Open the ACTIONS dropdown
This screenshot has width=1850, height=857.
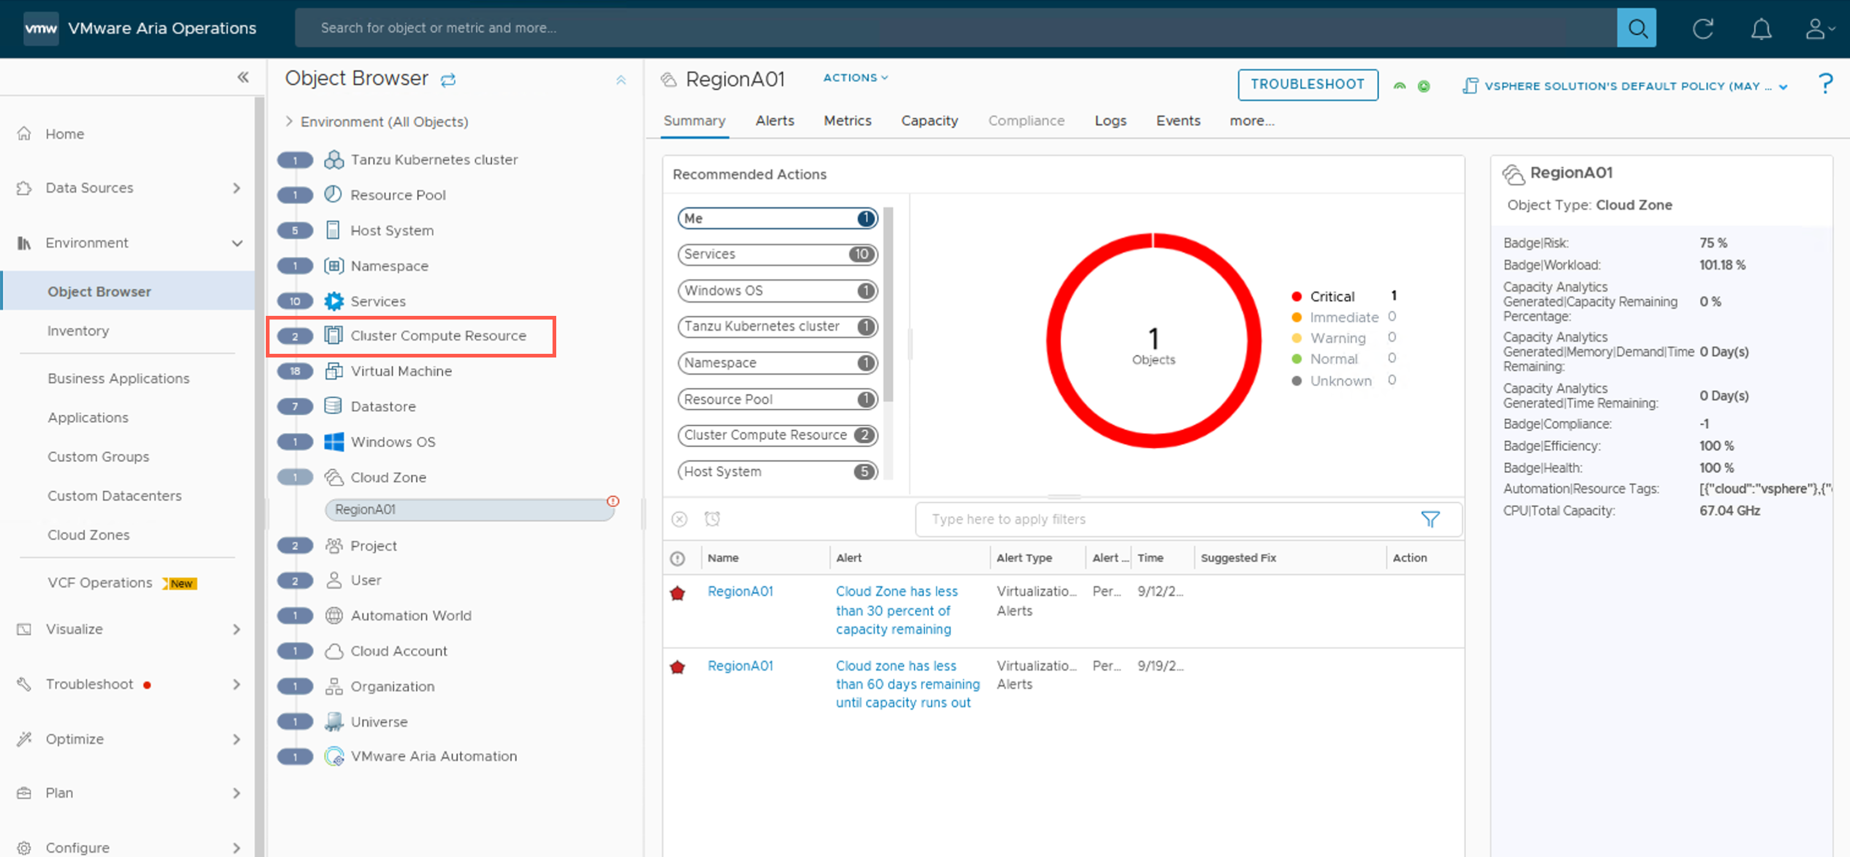click(855, 78)
